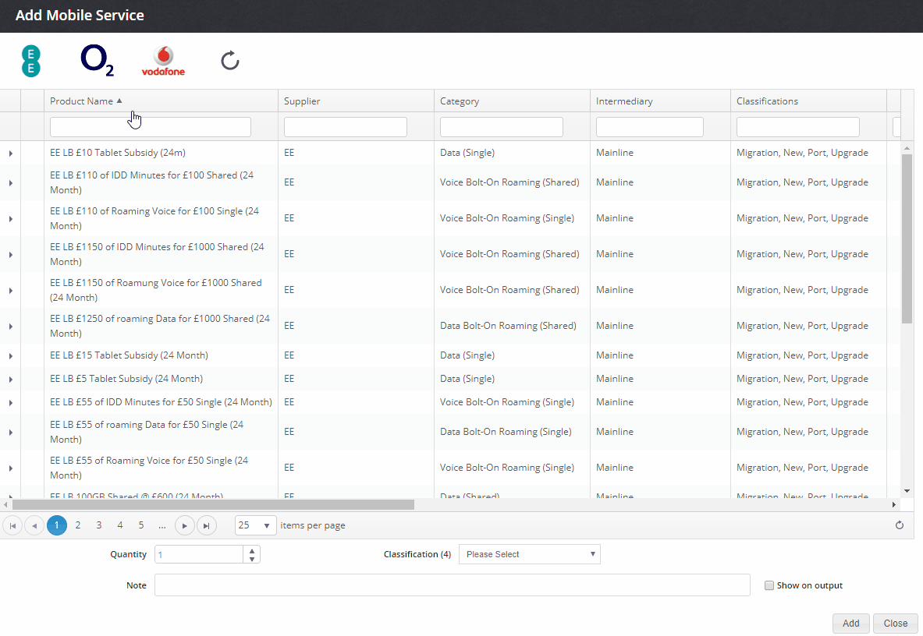Sort the grid by Product Name column
This screenshot has height=636, width=923.
(x=81, y=101)
